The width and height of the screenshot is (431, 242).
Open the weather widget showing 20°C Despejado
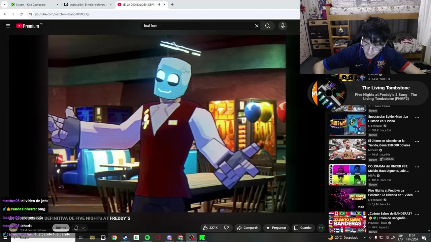[x=343, y=238]
